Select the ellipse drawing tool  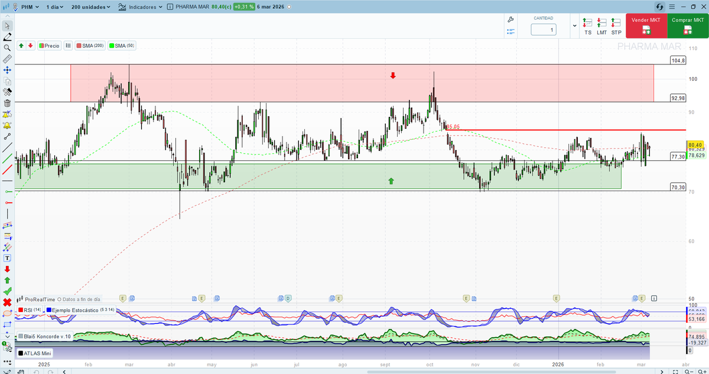tap(7, 313)
